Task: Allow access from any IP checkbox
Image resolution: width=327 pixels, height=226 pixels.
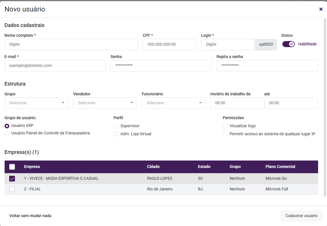Action: [x=225, y=134]
